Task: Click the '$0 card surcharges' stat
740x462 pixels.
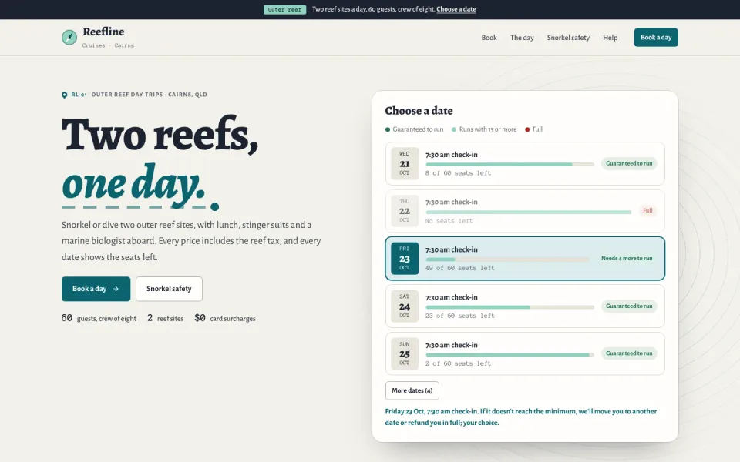Action: coord(224,318)
